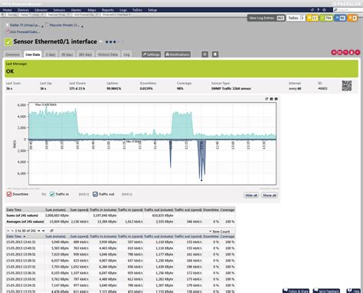Click the yellow warning sensors badge
Viewport: 363px width, 293px height.
(312, 18)
